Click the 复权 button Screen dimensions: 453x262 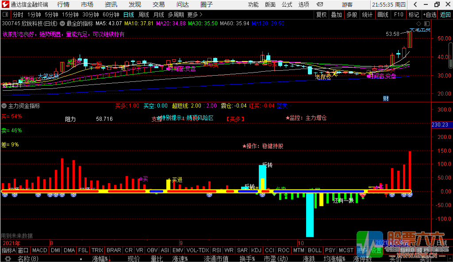321,15
